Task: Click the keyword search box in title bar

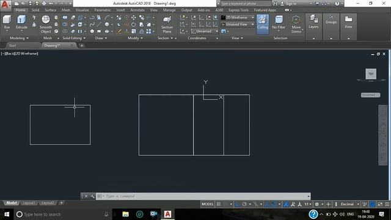Action: click(x=246, y=4)
